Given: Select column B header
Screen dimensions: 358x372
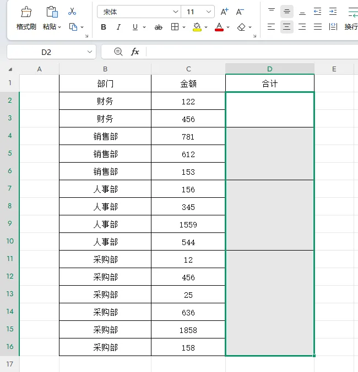Looking at the screenshot, I should click(x=105, y=69).
